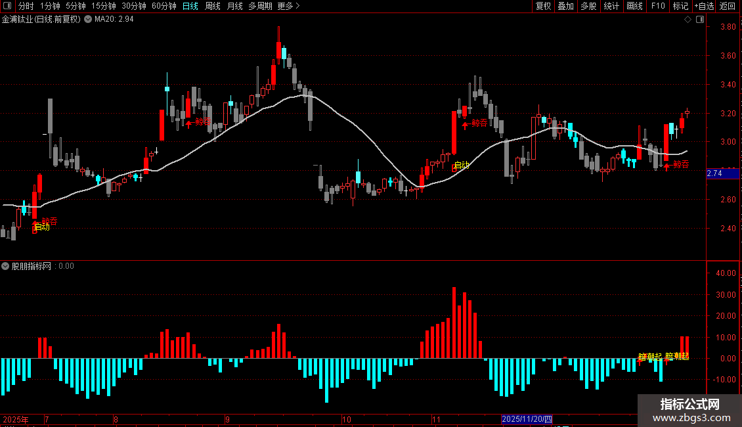Click the 2025/11/20/四 date marker
This screenshot has height=427, width=742.
[527, 419]
